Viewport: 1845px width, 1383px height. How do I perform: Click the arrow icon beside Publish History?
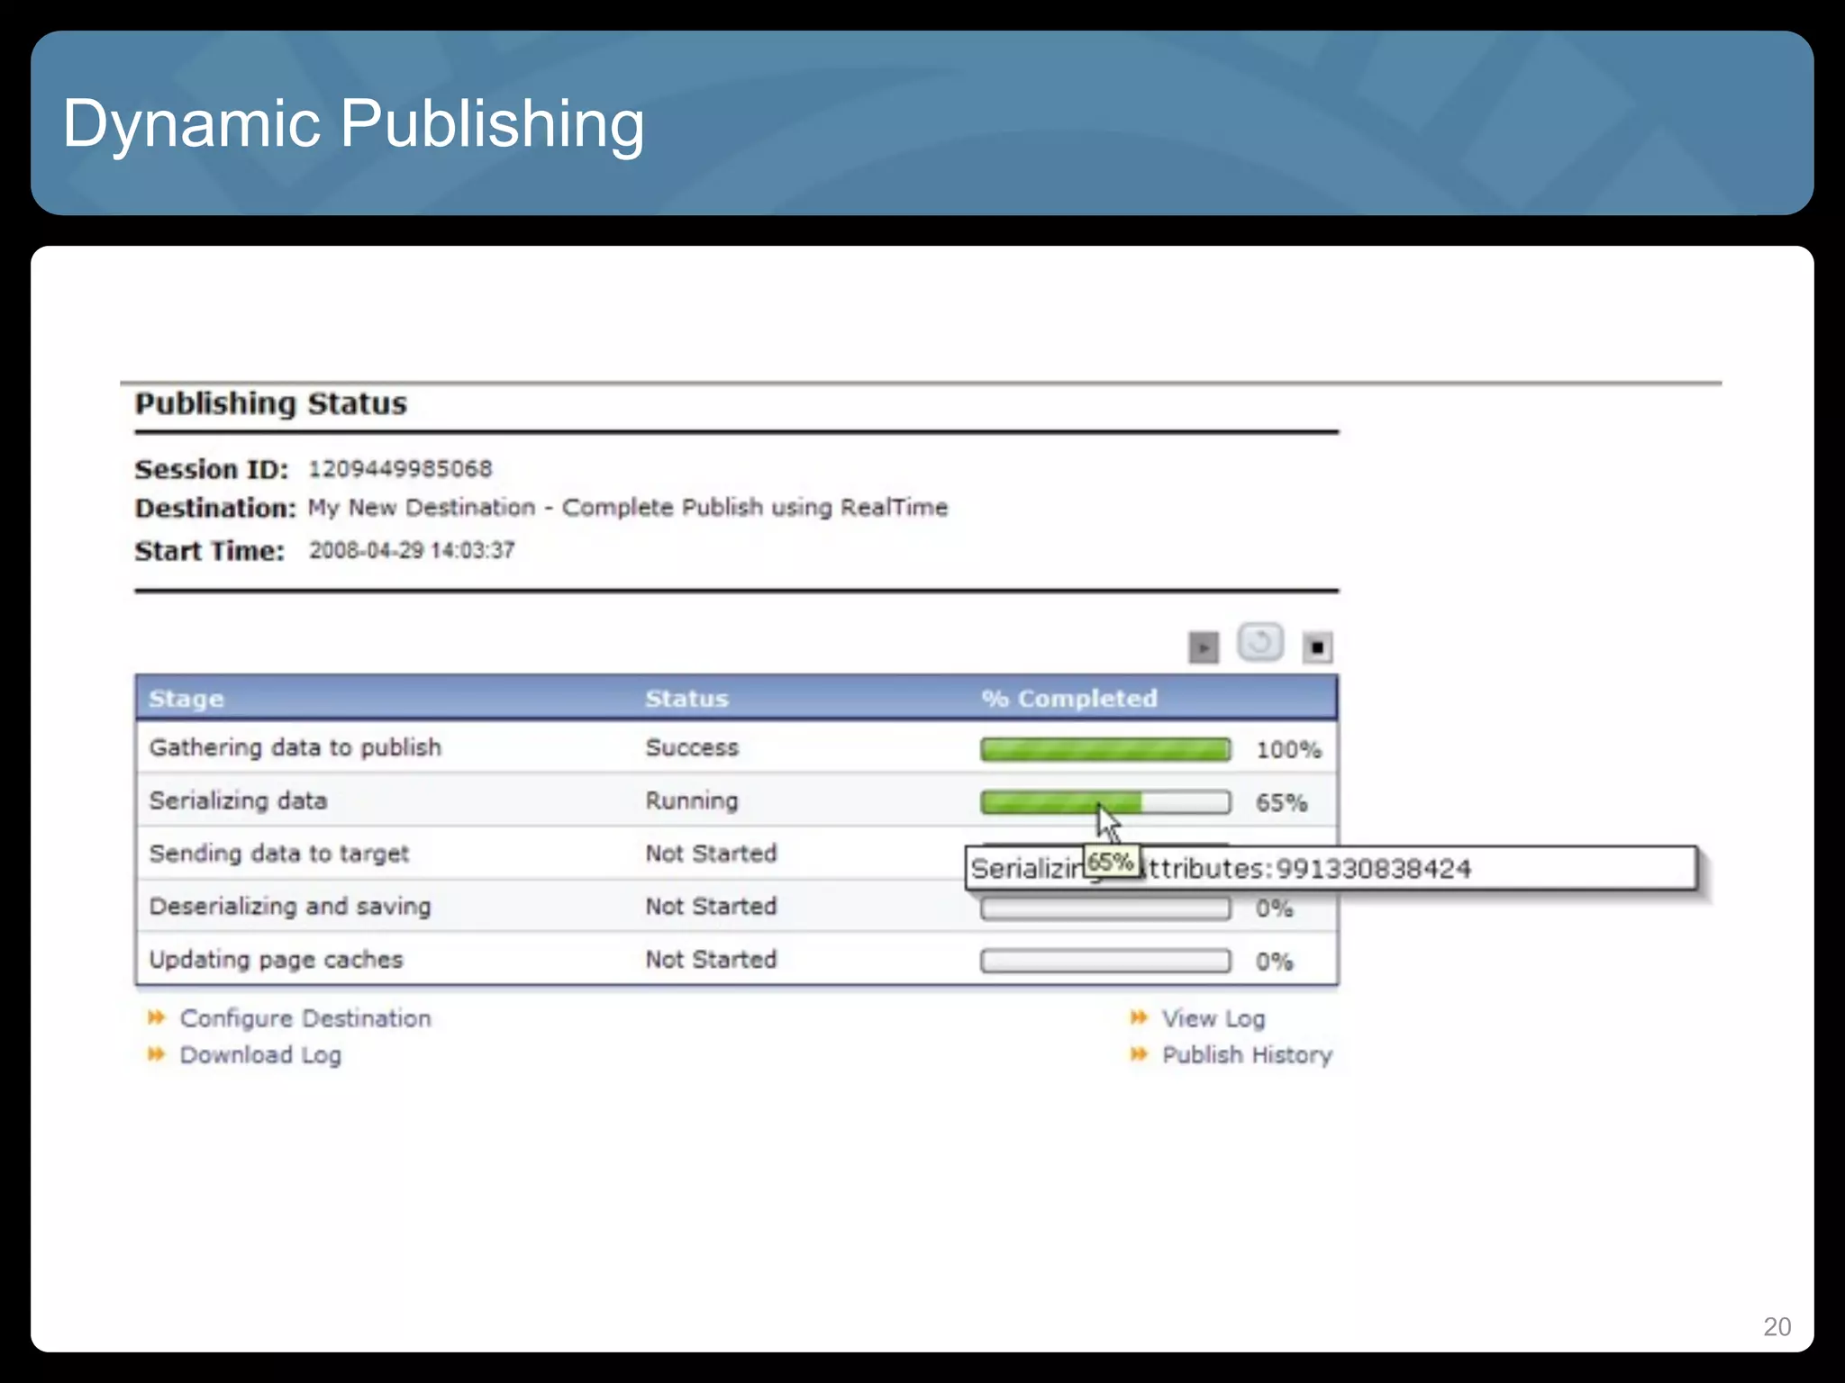tap(1140, 1053)
